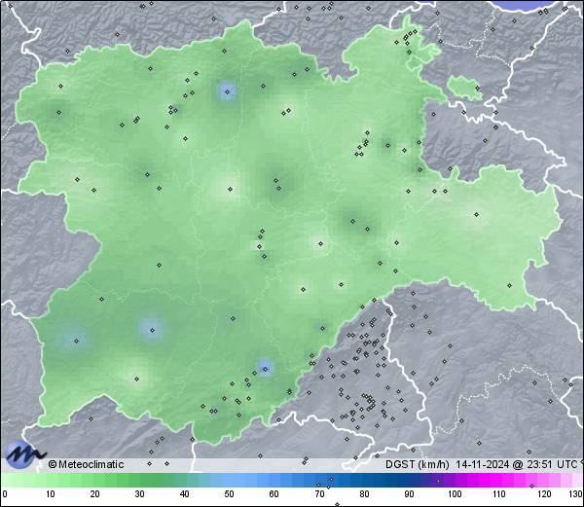Click scale value 120

point(544,494)
